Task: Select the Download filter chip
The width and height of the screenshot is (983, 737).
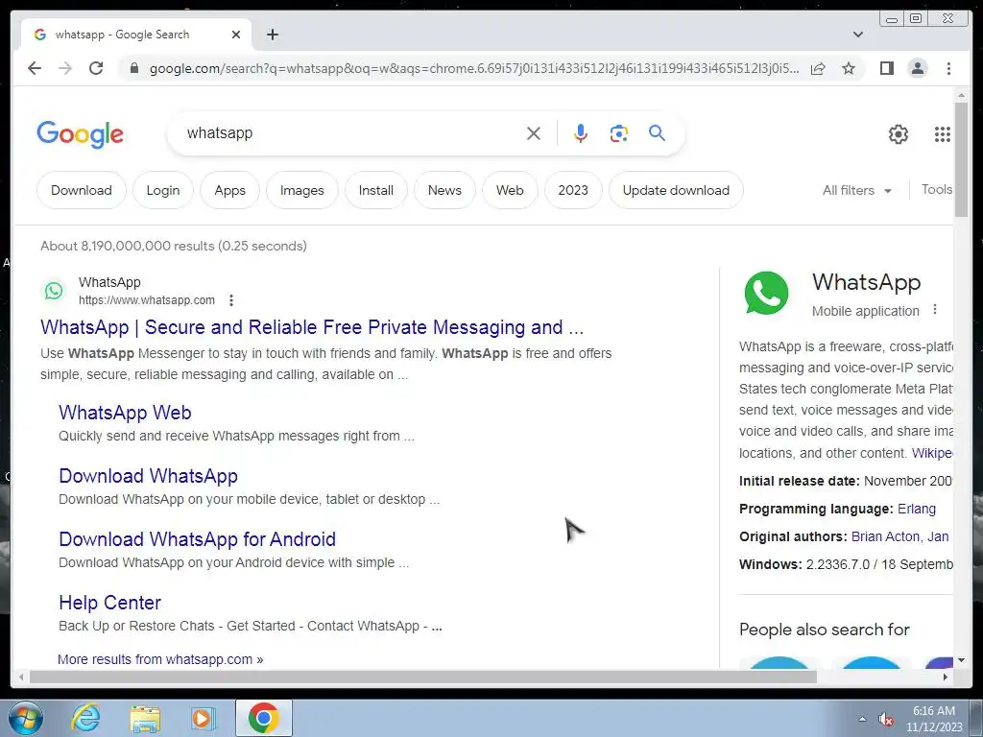Action: click(82, 190)
